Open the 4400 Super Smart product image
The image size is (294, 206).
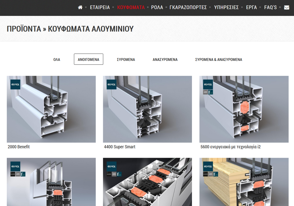pos(147,109)
